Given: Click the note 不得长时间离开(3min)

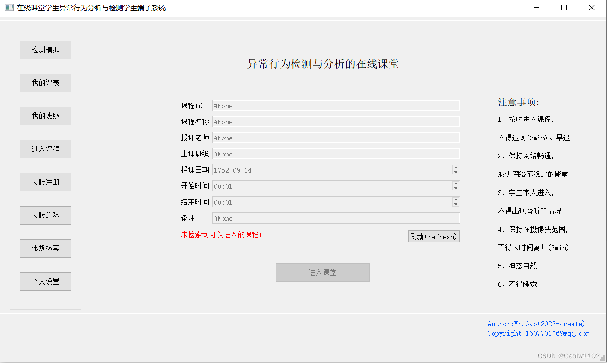Looking at the screenshot, I should (x=533, y=247).
